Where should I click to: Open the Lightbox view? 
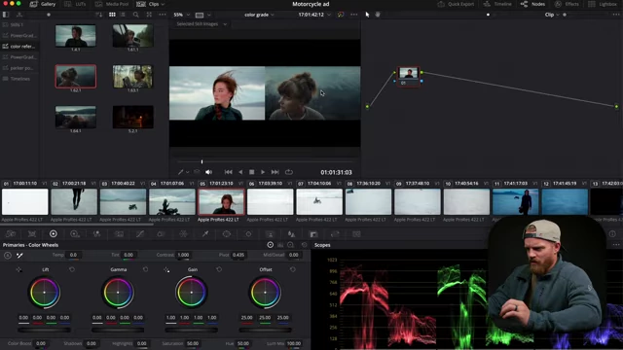point(603,4)
